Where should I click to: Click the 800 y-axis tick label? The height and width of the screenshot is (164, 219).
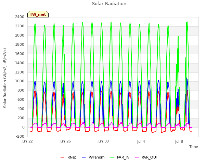pos(21,90)
